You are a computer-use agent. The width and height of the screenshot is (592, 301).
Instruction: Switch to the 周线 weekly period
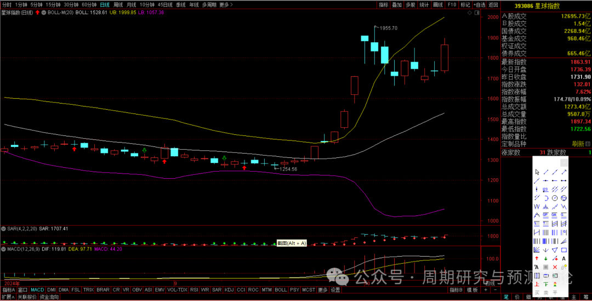118,4
